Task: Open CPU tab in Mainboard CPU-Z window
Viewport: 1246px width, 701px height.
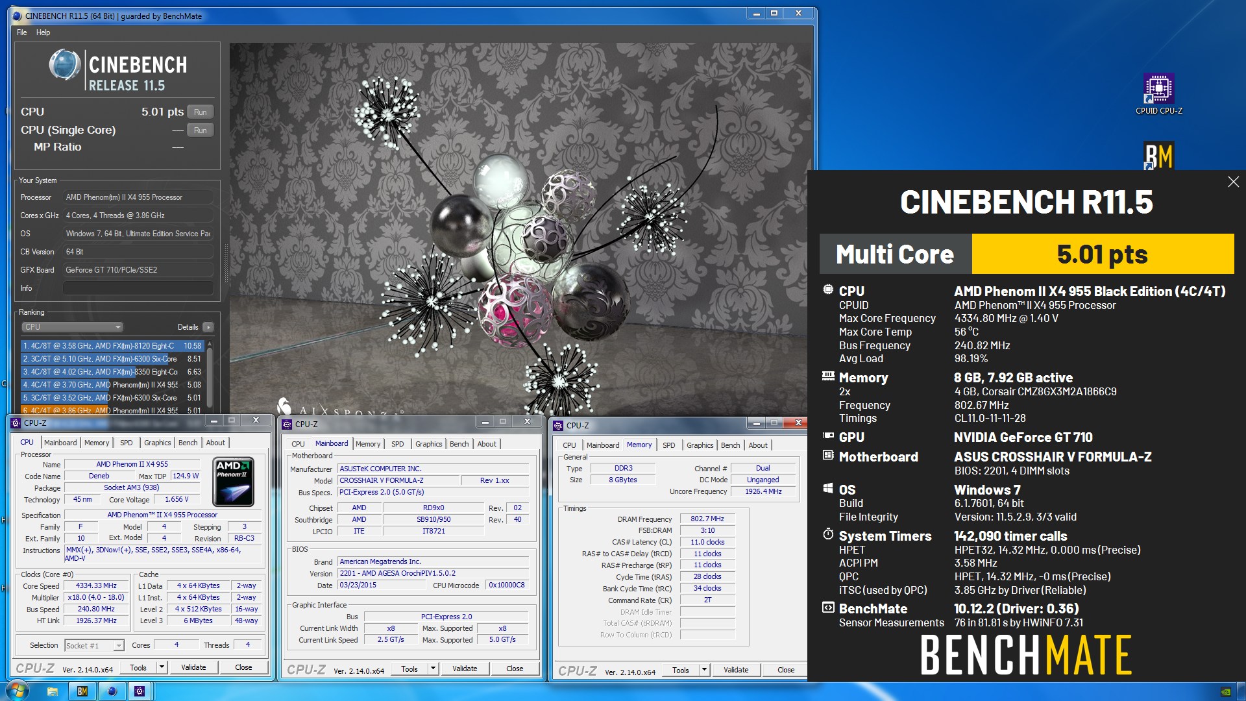Action: point(298,444)
